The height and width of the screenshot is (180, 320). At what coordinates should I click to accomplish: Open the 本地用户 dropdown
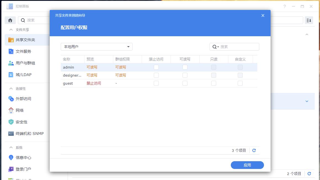point(96,46)
